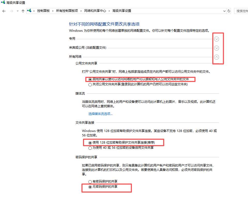Click the Back arrow in navigation bar

pos(4,11)
